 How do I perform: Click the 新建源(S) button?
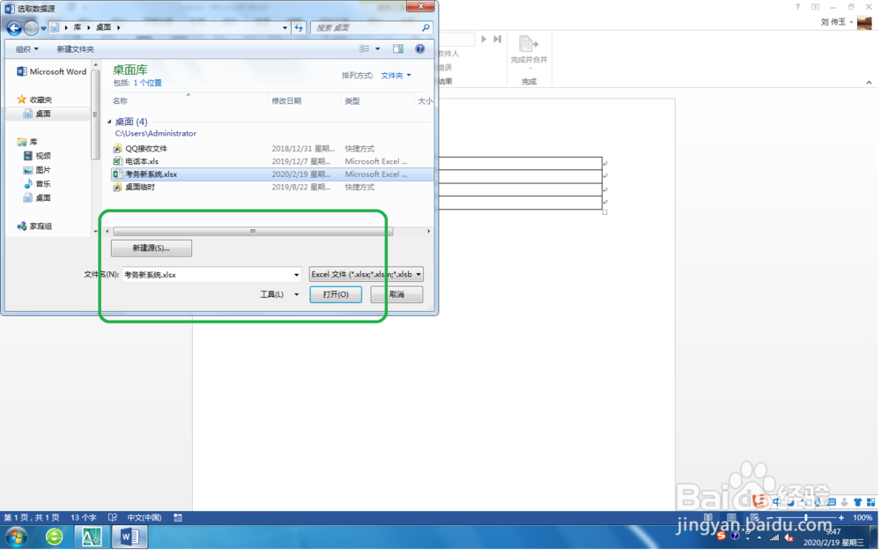152,248
